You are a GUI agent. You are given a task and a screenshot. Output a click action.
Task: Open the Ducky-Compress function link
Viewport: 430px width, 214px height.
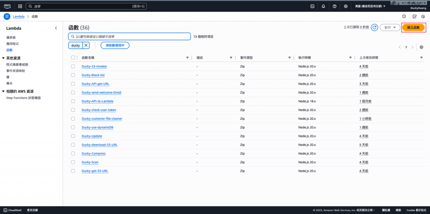[x=94, y=154]
